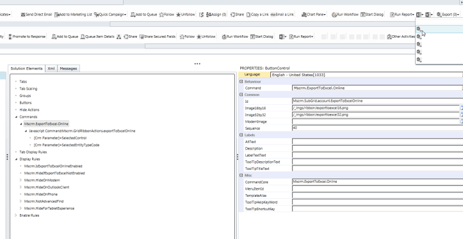Select Mscrm.NotAdvancedFind rule
463x239 pixels.
click(x=44, y=201)
